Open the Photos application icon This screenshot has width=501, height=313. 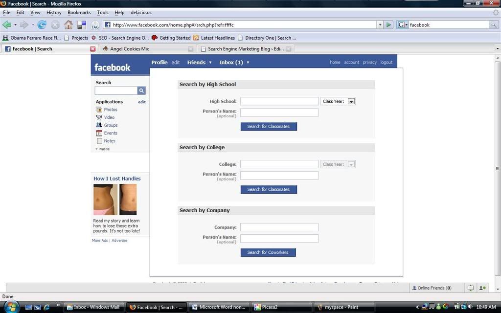pos(99,110)
